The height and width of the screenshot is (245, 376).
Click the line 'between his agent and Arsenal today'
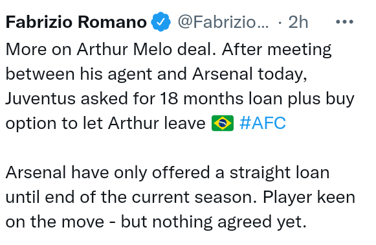[156, 75]
